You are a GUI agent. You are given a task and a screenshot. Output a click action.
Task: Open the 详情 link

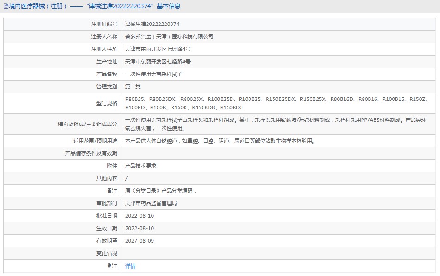click(130, 266)
